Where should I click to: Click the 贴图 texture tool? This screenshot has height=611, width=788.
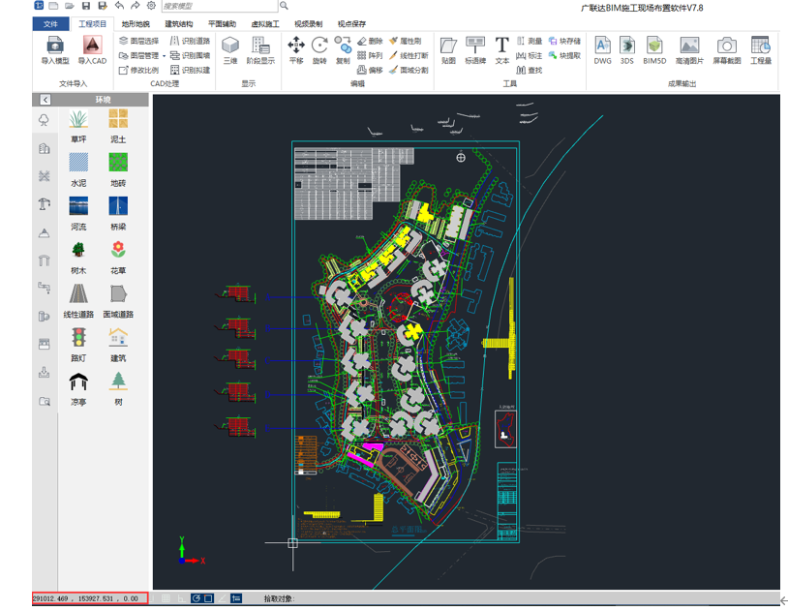448,49
